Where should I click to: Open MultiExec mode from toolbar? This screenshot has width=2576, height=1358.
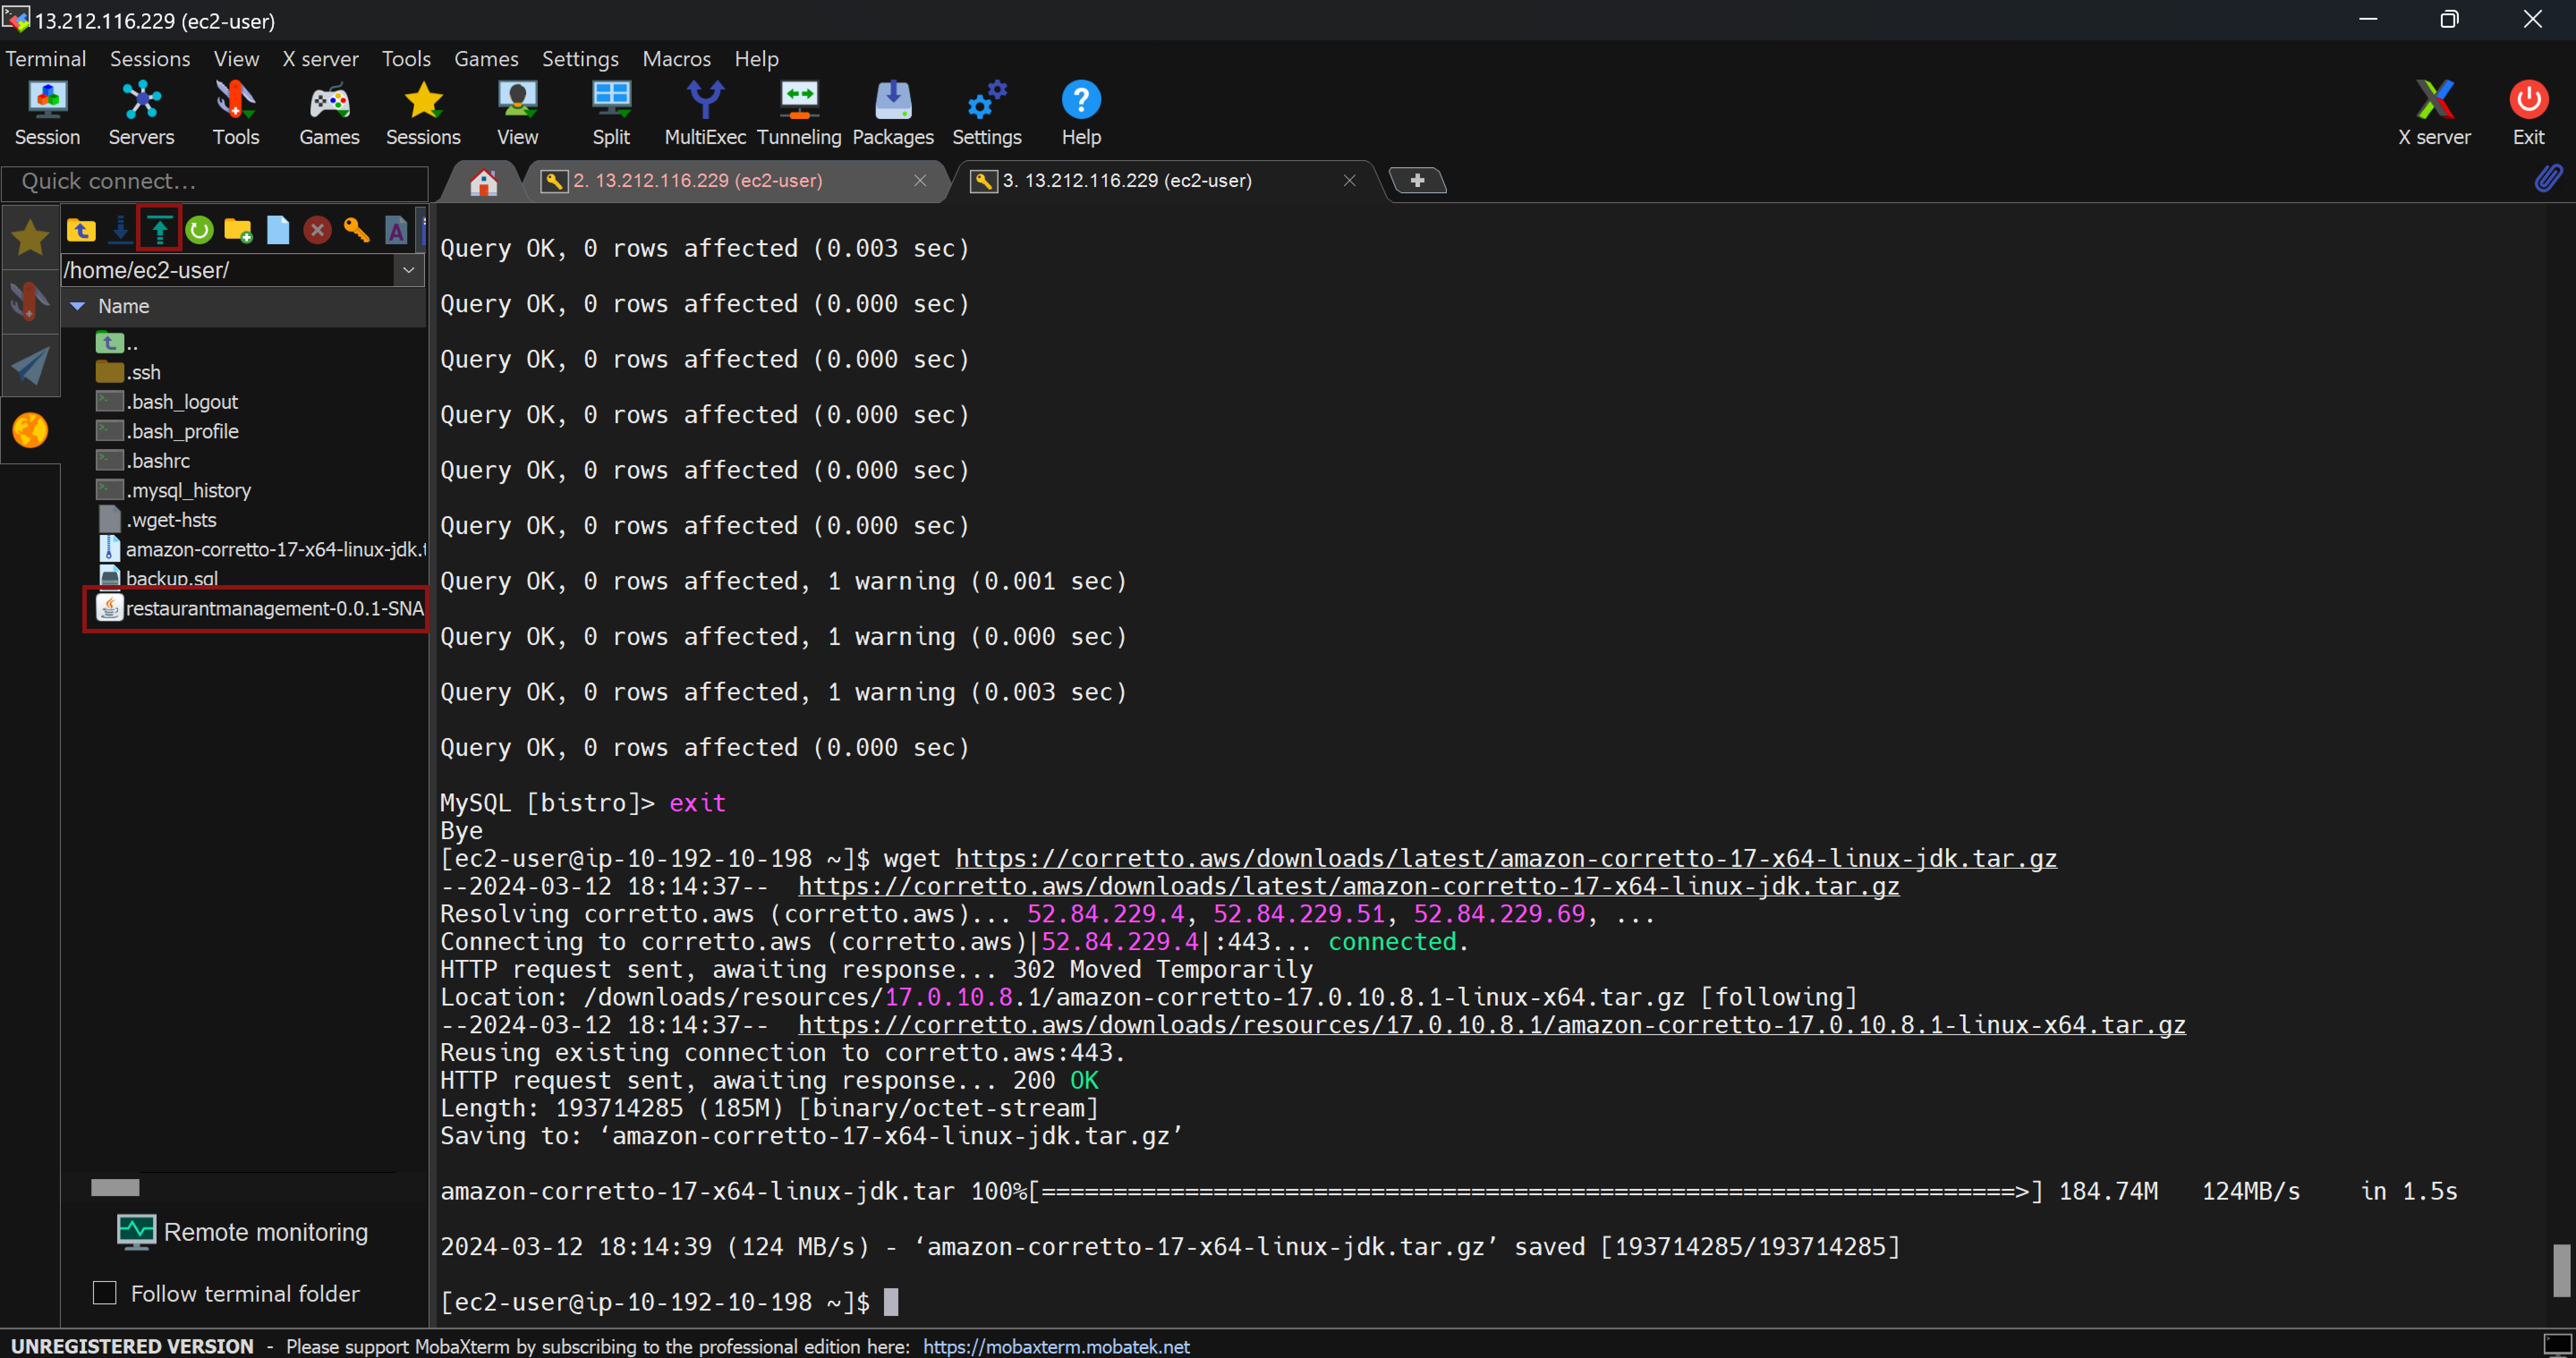(x=705, y=113)
